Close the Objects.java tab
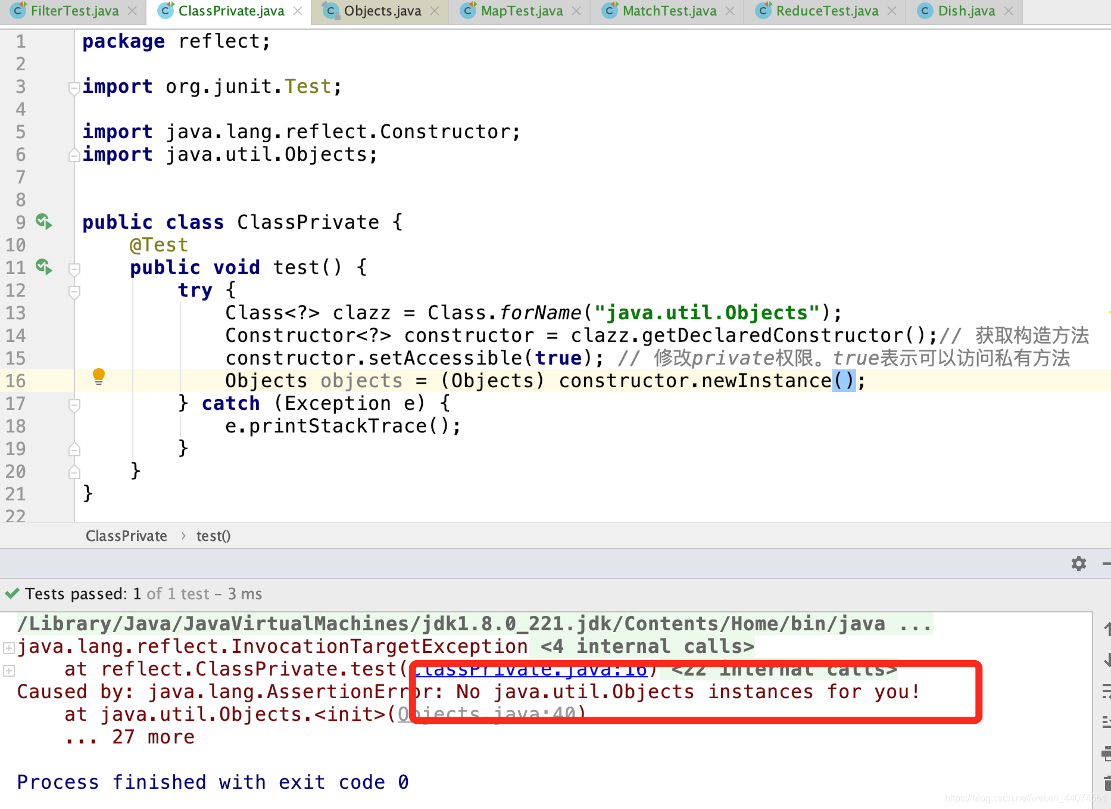Image resolution: width=1111 pixels, height=809 pixels. coord(435,11)
